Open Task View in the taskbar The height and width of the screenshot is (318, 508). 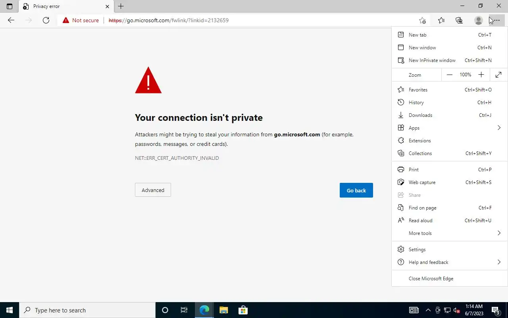coord(184,310)
